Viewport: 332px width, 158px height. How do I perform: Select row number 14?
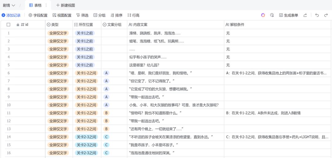(x=9, y=137)
